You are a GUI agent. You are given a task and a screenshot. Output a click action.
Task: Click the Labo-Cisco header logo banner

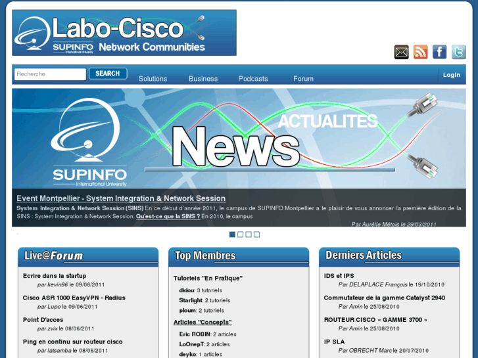pos(124,33)
